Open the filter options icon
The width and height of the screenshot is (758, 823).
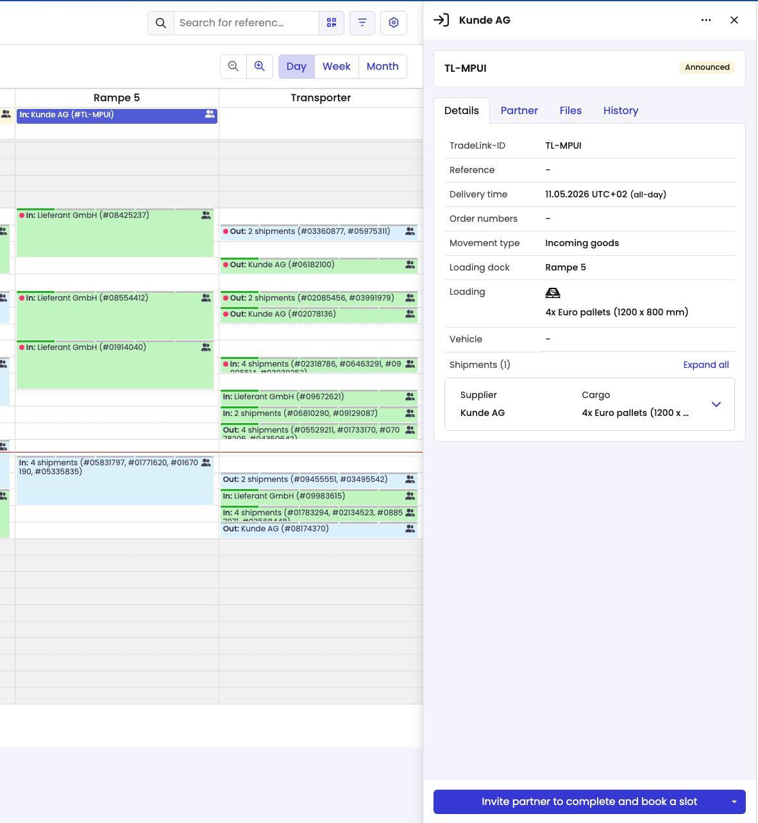pyautogui.click(x=362, y=22)
